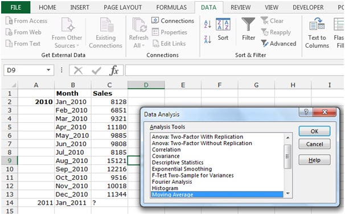Click the bold 2010 cell

tap(36, 102)
